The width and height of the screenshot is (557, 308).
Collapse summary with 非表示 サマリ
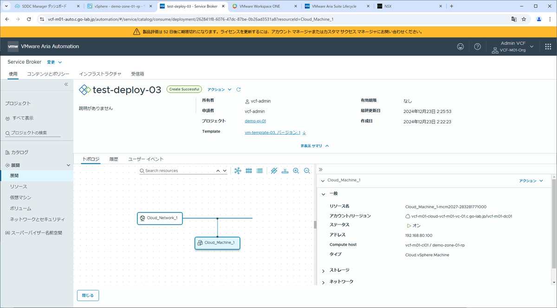(315, 146)
